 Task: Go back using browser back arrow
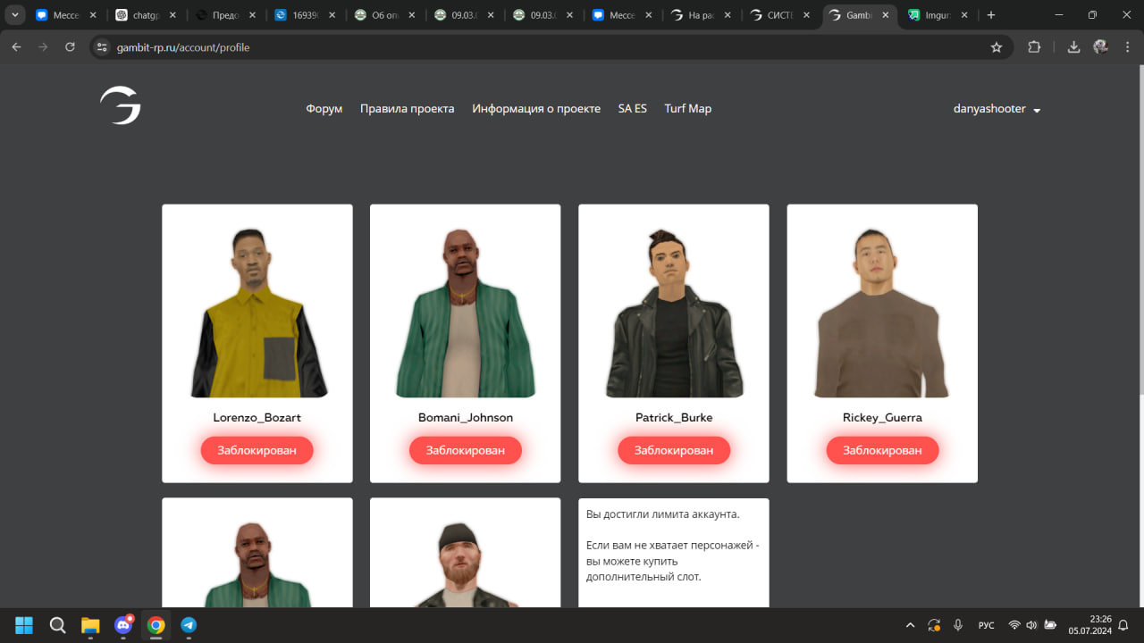tap(16, 47)
